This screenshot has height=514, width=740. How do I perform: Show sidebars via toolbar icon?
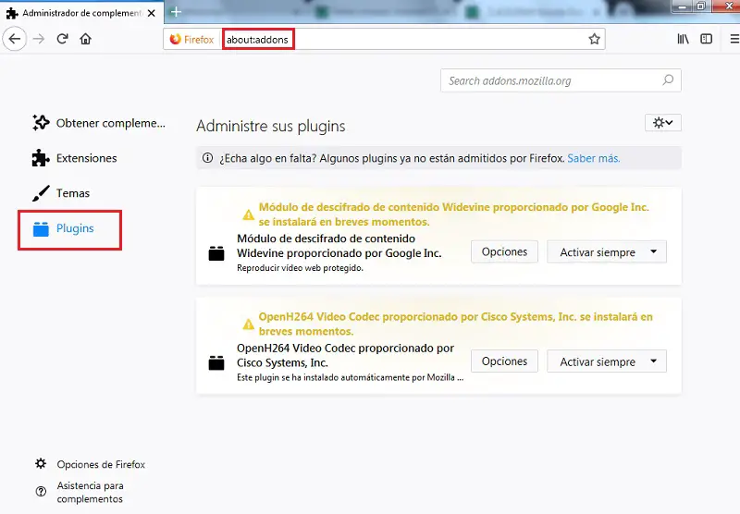(706, 39)
